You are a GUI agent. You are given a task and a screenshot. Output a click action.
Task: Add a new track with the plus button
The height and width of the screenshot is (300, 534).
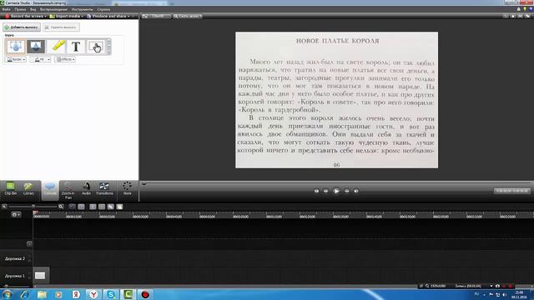[x=29, y=244]
